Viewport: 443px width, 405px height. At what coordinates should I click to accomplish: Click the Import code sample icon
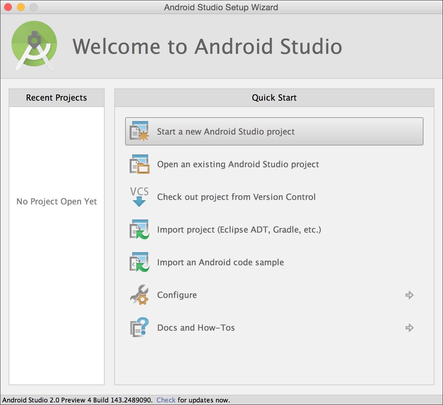(x=139, y=262)
